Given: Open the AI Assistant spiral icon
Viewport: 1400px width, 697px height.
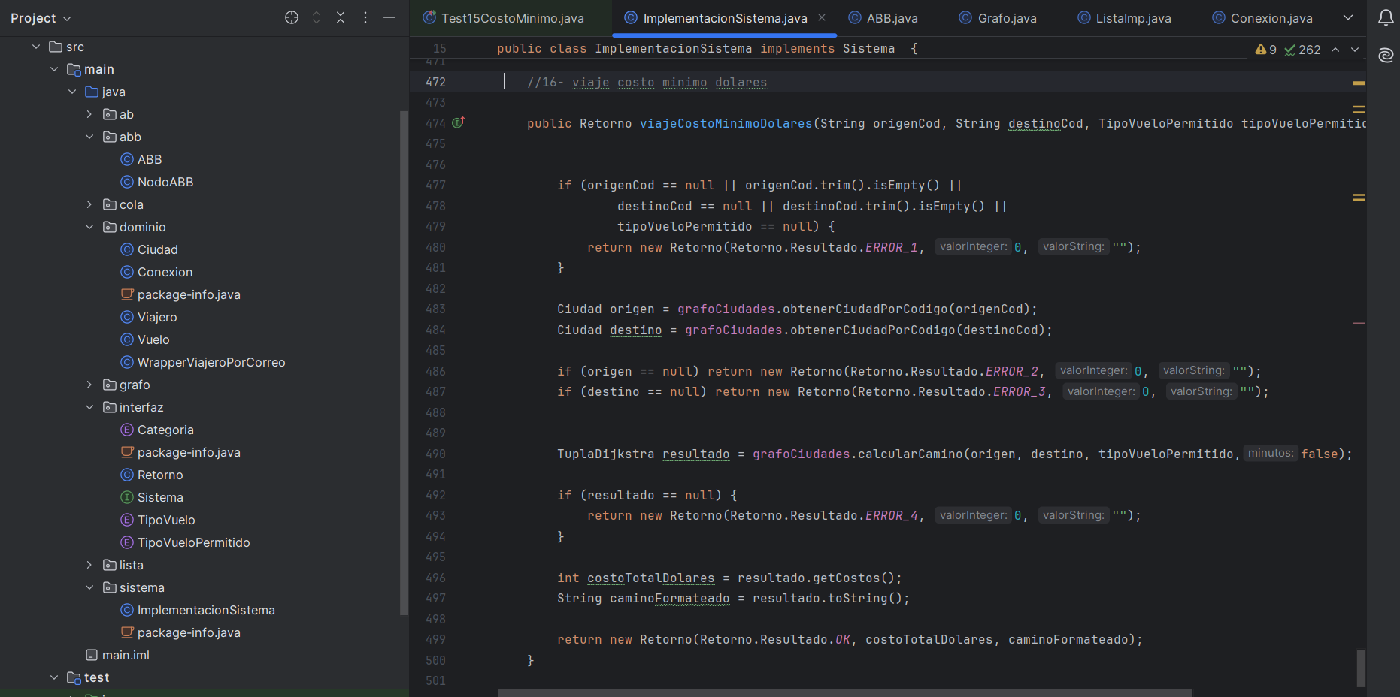Looking at the screenshot, I should click(x=1386, y=55).
